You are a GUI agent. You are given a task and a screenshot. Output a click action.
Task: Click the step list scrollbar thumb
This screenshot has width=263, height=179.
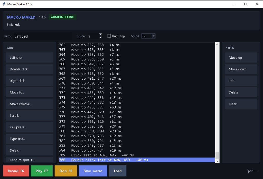tap(217, 155)
